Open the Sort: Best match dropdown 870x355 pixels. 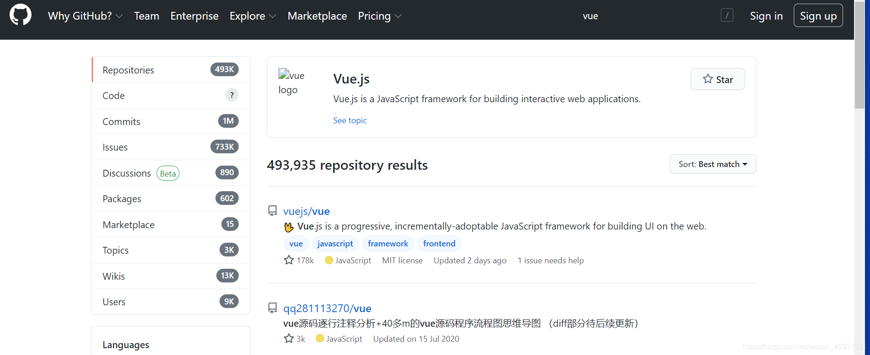713,164
